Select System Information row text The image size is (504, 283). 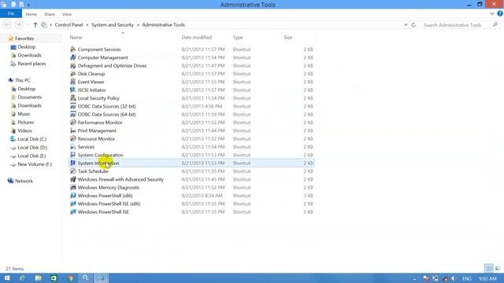tap(98, 163)
